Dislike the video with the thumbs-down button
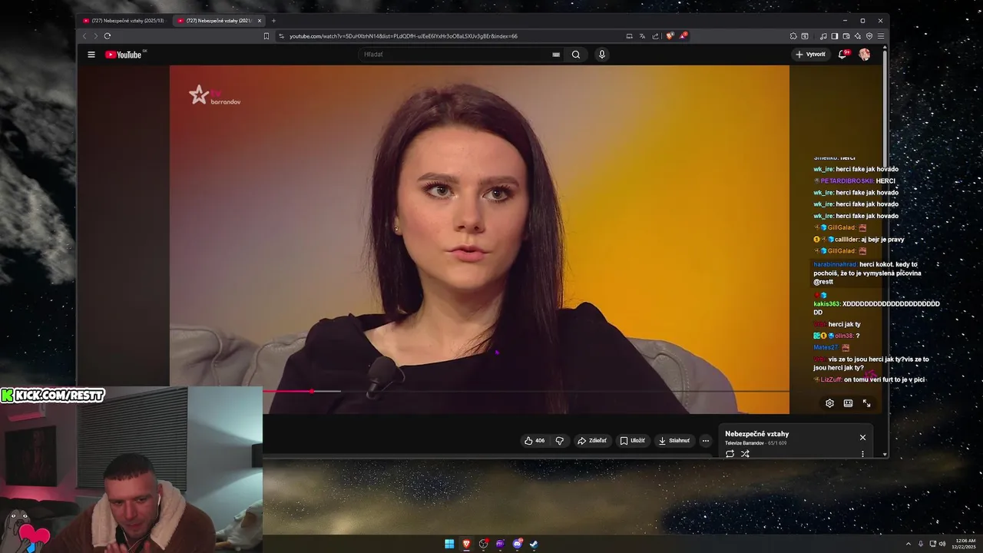983x553 pixels. 559,441
